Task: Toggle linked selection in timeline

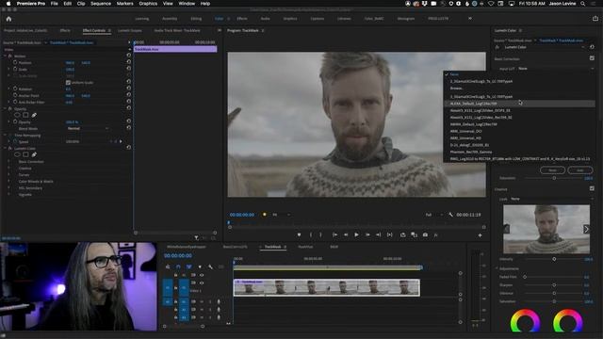Action: [x=188, y=266]
